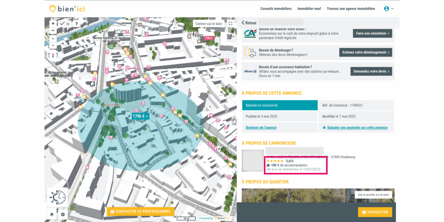444x222 pixels.
Task: Rotate the map with the compass right arrow
Action: 56,55
